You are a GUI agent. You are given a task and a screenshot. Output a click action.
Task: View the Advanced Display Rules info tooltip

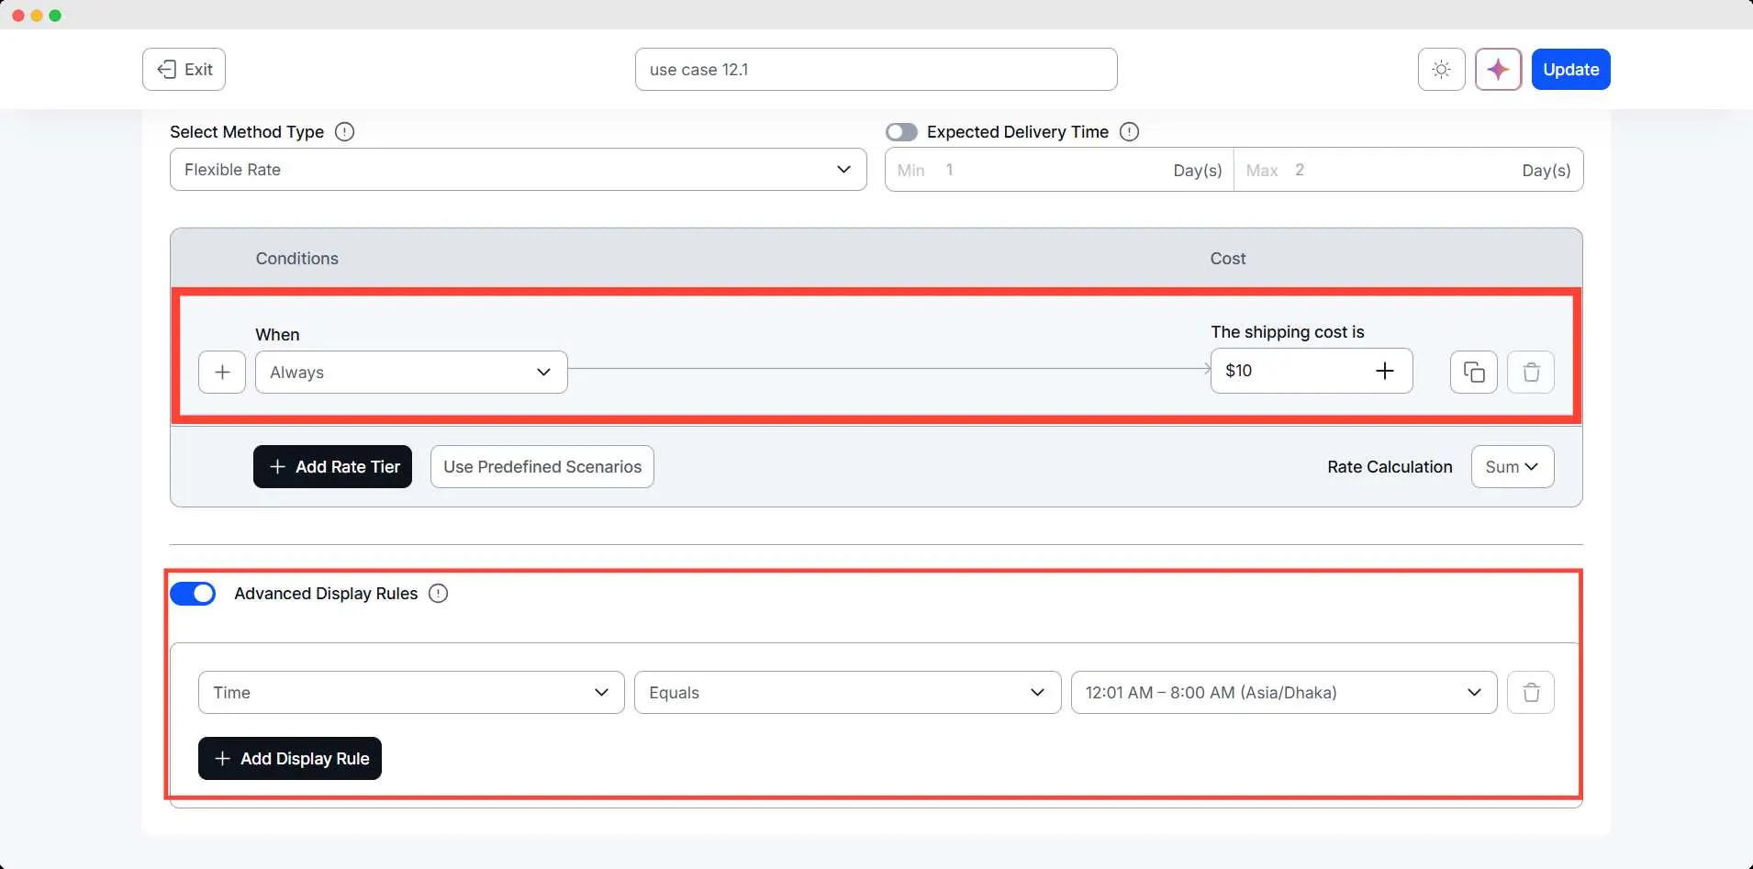[437, 593]
